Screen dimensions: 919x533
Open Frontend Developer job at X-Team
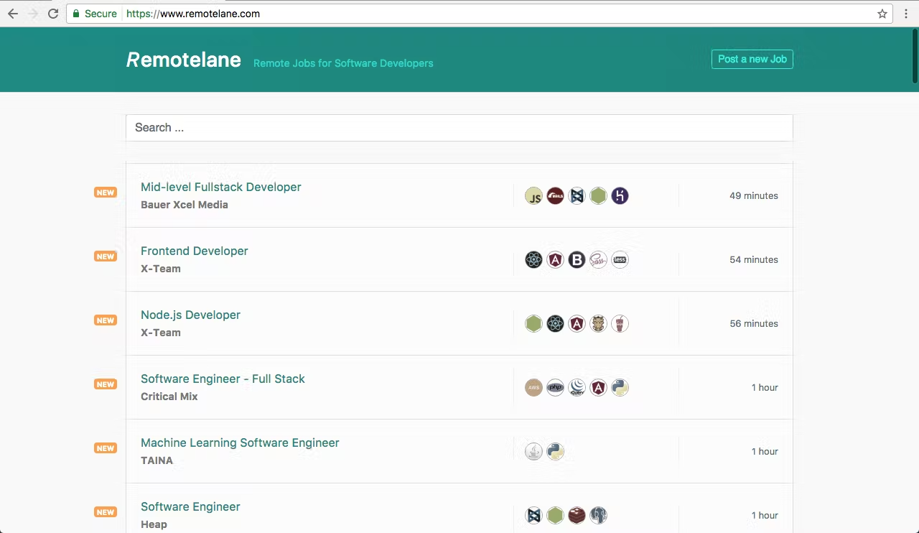pyautogui.click(x=195, y=251)
